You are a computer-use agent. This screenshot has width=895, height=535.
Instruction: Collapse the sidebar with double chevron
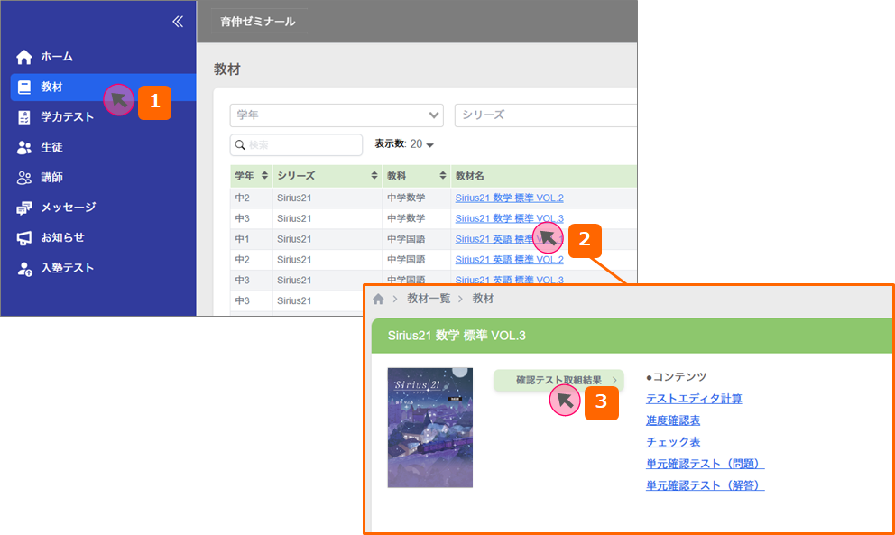177,22
